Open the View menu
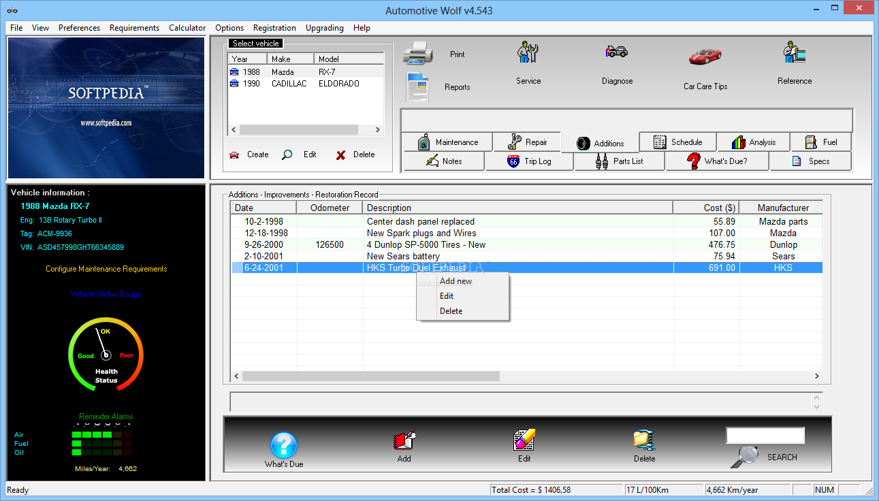The height and width of the screenshot is (501, 879). (40, 28)
